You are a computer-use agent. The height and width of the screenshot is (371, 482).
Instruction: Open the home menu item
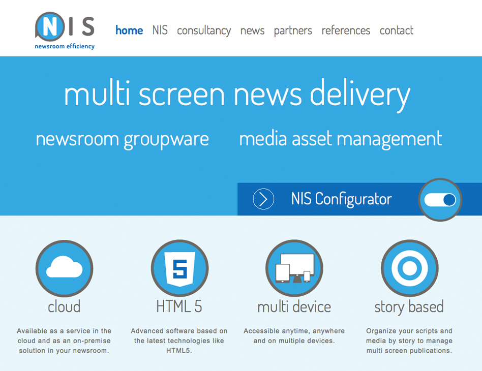coord(129,30)
